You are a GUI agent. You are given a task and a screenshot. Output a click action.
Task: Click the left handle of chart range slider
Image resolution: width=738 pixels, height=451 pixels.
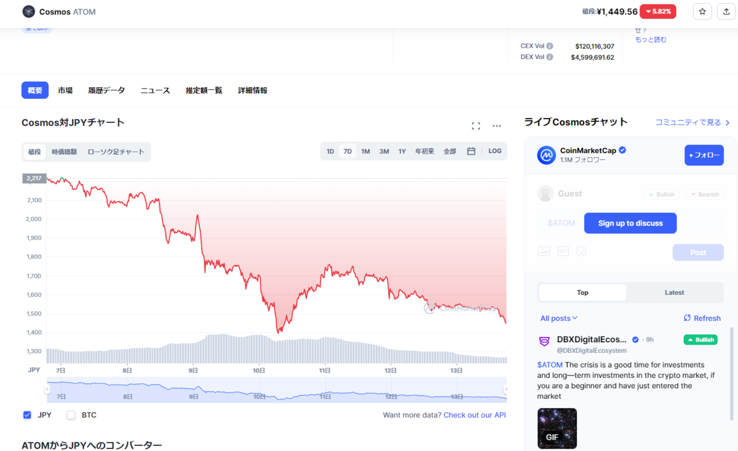47,390
